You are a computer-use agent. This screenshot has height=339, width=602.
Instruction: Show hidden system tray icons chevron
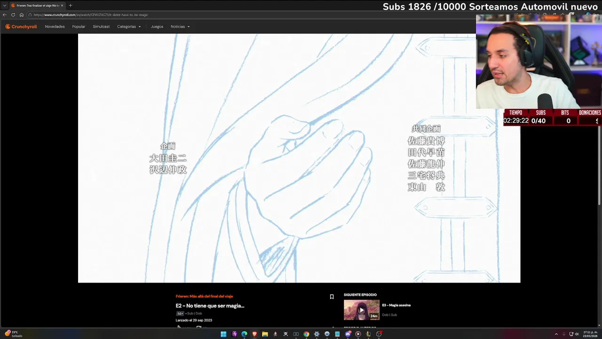(x=556, y=334)
